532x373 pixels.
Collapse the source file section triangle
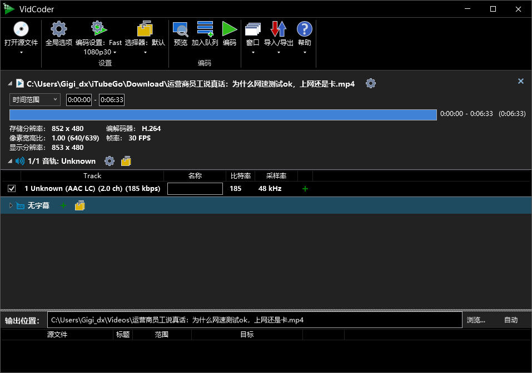point(10,83)
